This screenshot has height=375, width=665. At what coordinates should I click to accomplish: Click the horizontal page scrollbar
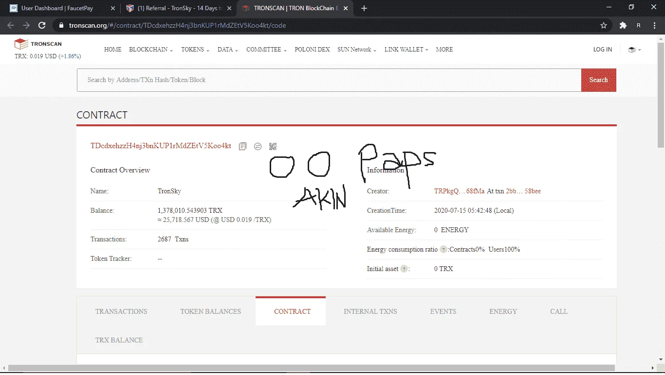(312, 368)
